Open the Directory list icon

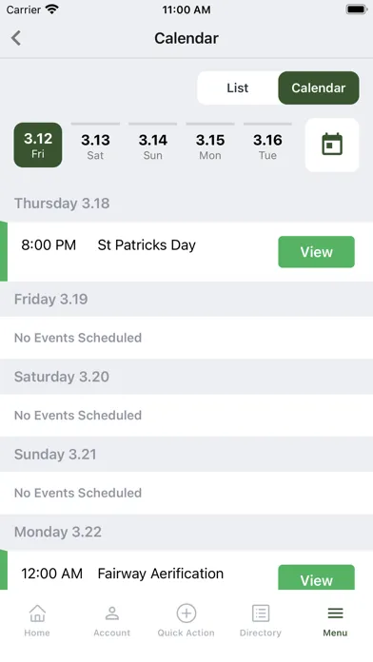(261, 613)
